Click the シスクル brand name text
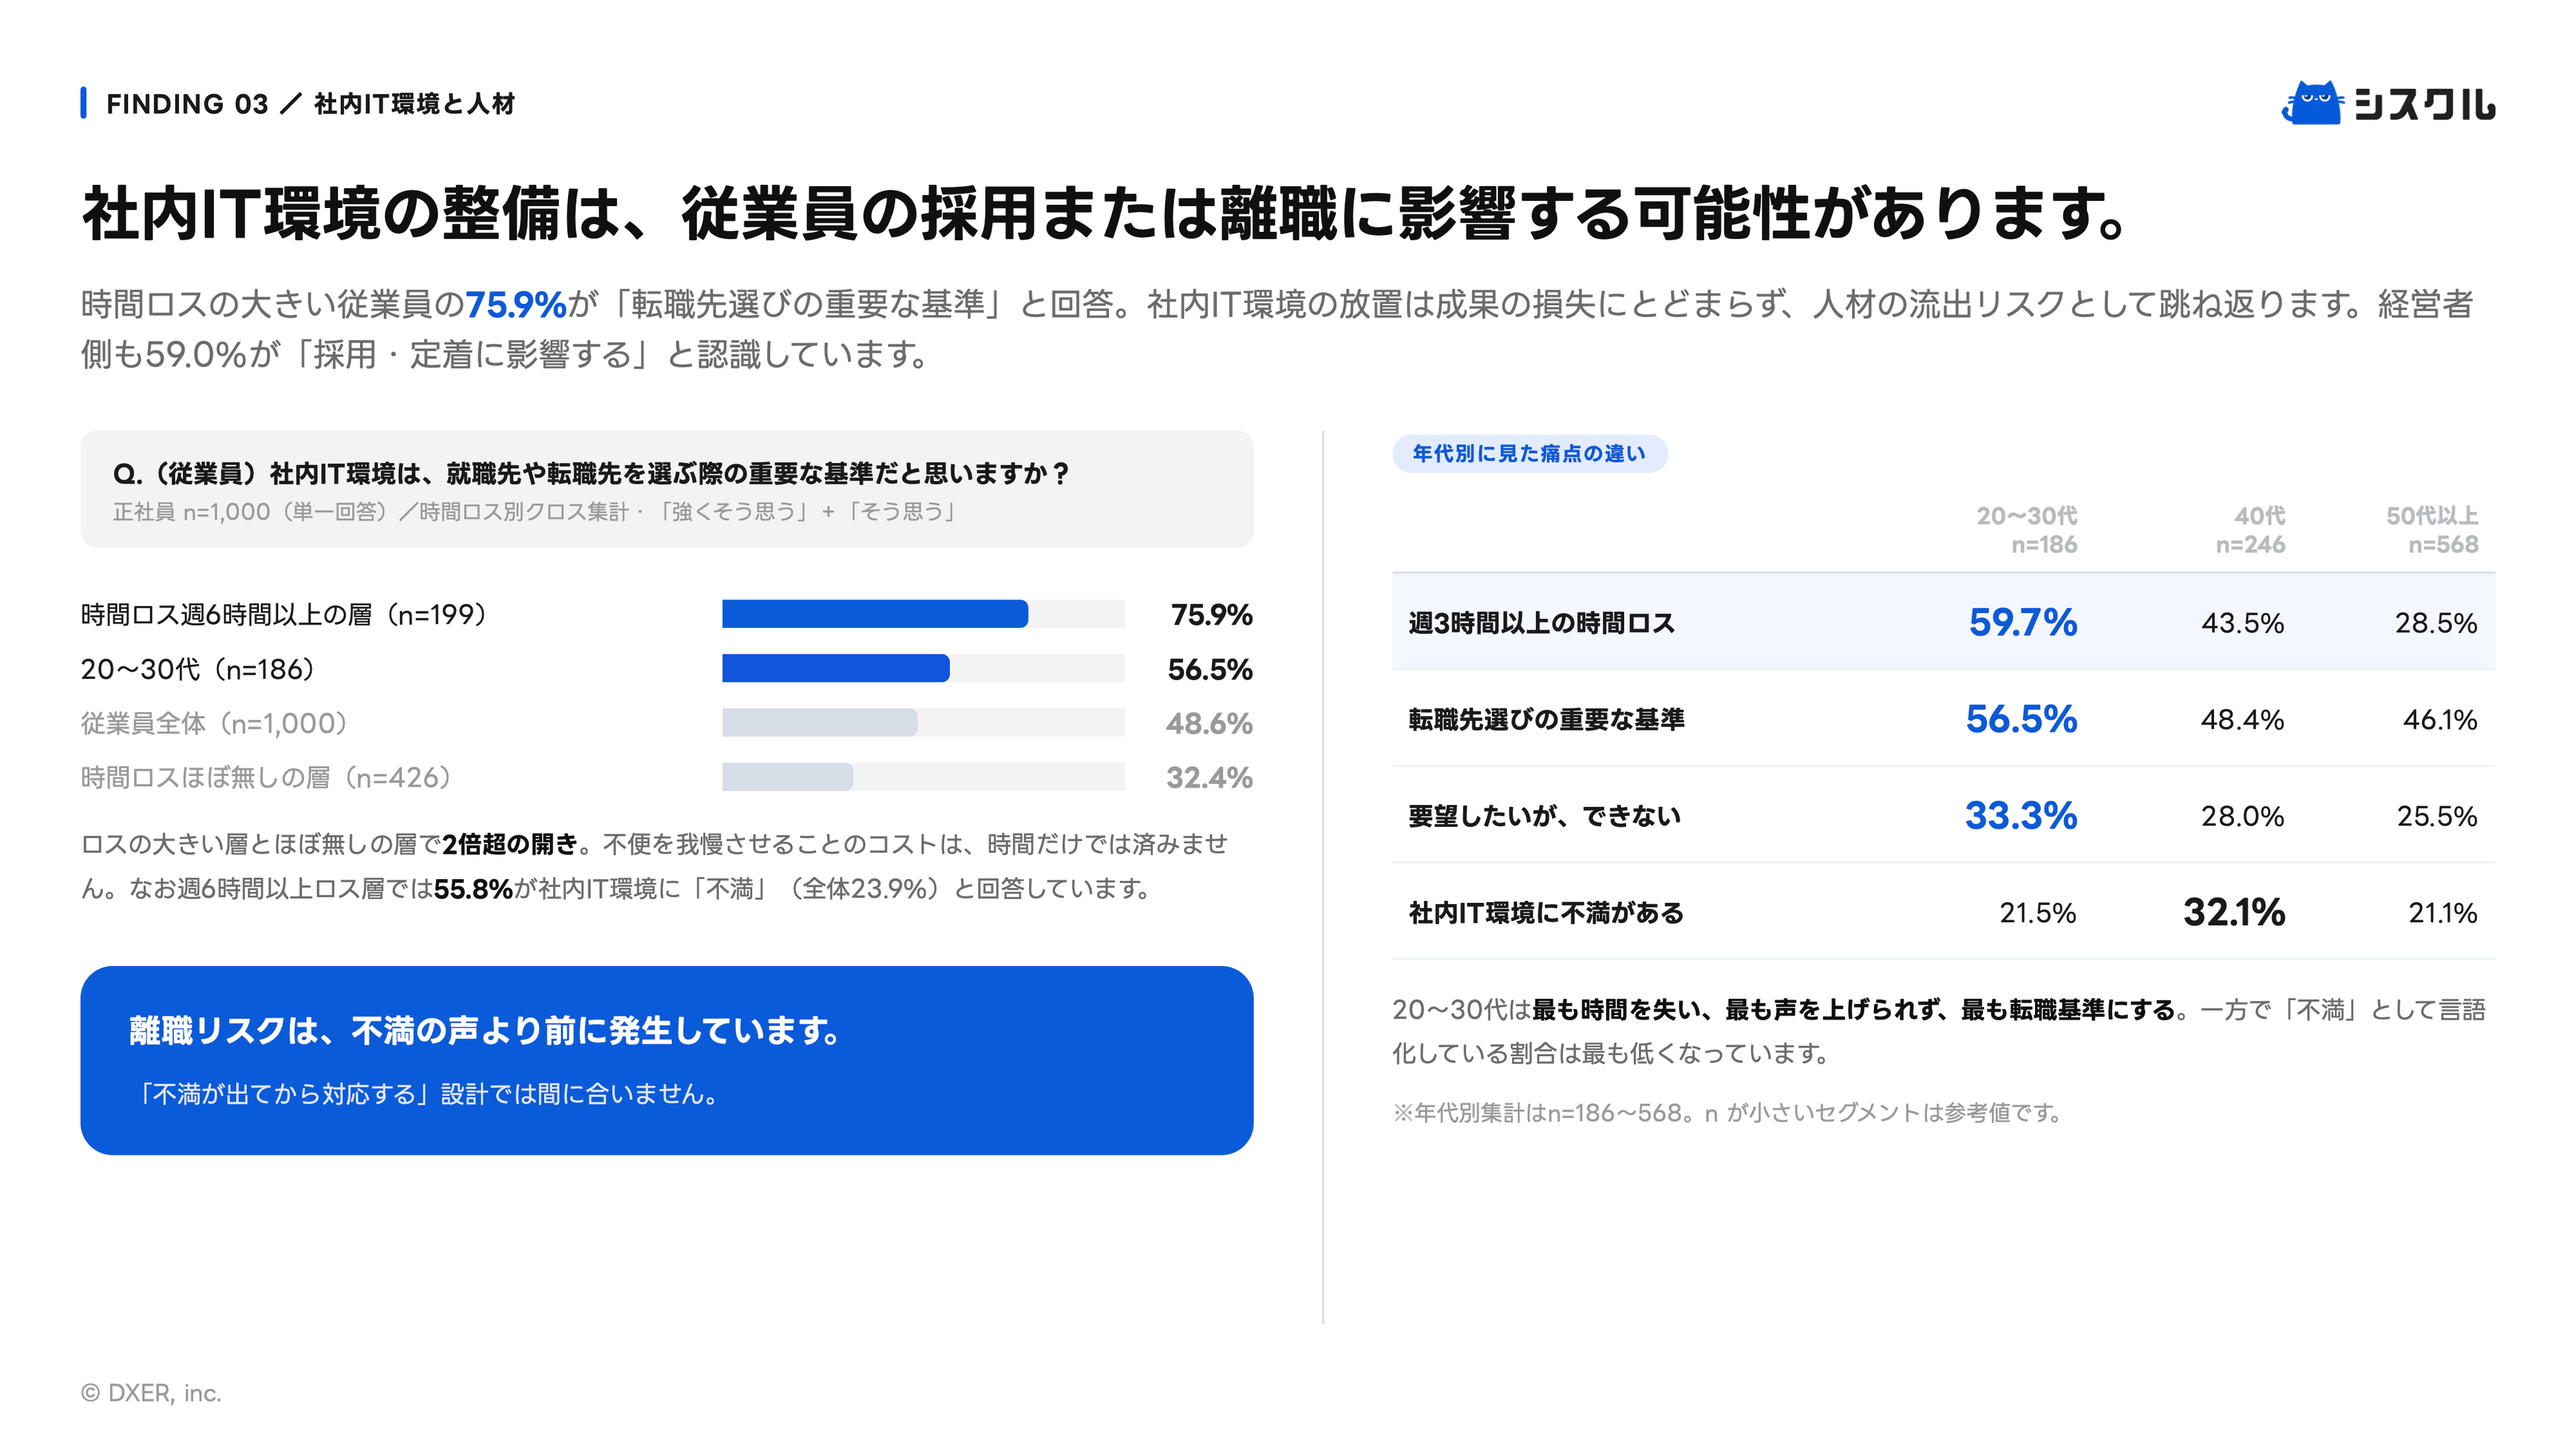2576x1449 pixels. click(x=2424, y=104)
